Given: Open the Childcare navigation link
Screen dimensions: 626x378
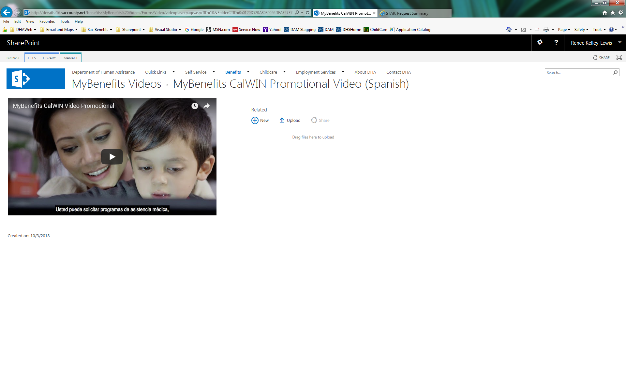Looking at the screenshot, I should (268, 72).
